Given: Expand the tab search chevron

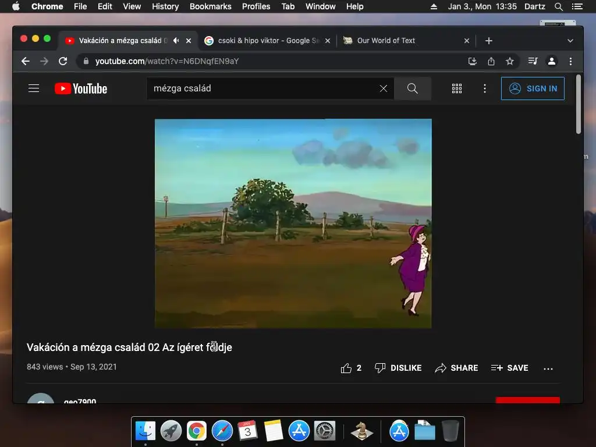Looking at the screenshot, I should [x=570, y=41].
